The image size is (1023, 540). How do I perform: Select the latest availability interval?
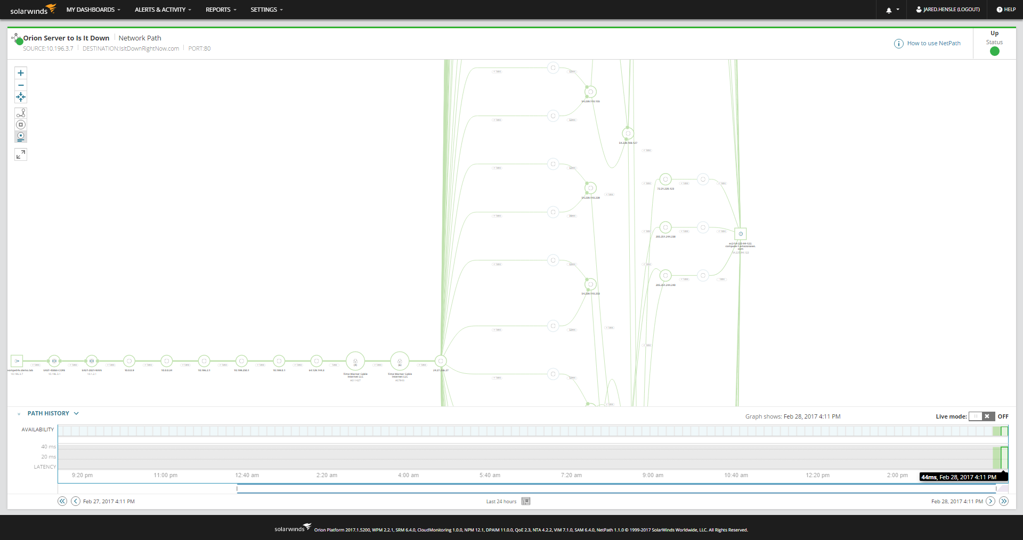1004,431
